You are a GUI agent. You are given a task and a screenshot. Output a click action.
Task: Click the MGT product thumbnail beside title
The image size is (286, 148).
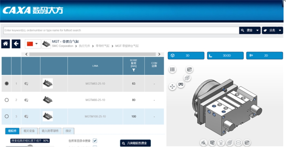tap(46, 44)
